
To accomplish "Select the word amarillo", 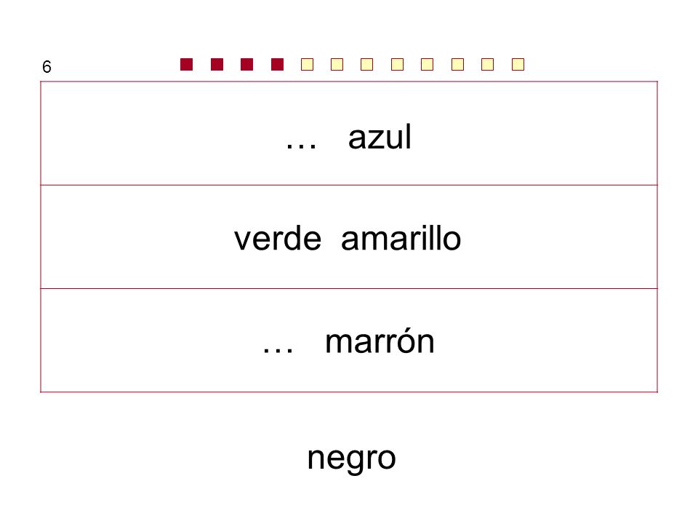I will [x=401, y=239].
